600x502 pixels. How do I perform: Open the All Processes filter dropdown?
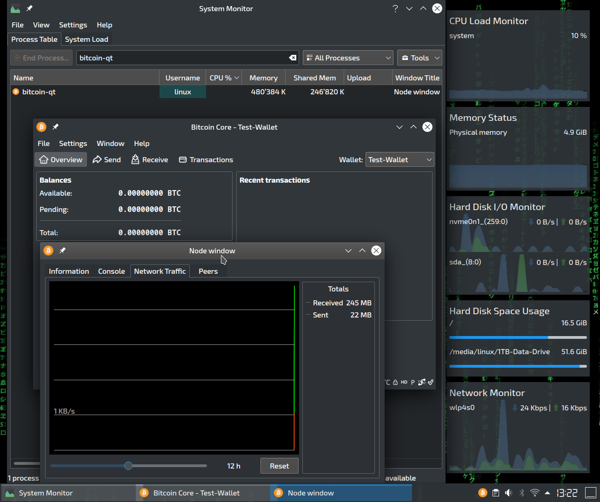(x=348, y=58)
